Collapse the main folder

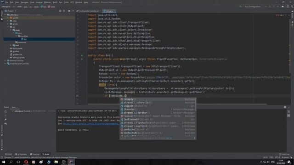(x=11, y=30)
